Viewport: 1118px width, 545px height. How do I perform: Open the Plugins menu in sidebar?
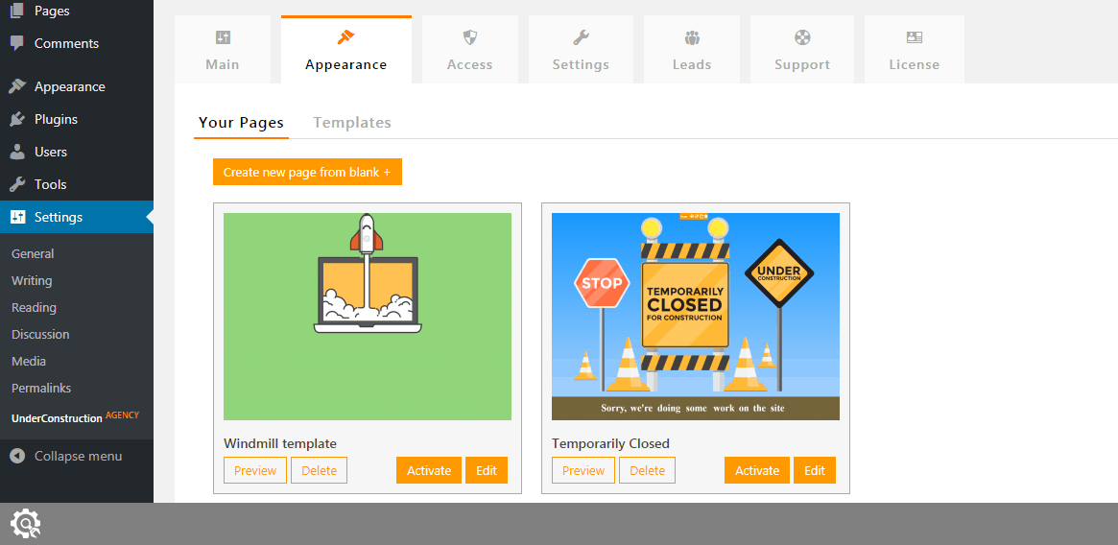(x=56, y=119)
